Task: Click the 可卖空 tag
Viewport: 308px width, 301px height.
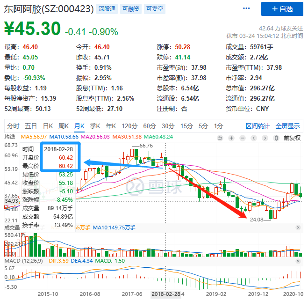Action: tap(155, 9)
